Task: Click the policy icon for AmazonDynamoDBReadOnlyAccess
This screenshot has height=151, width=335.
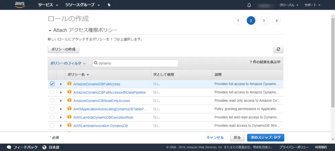Action: (69, 100)
